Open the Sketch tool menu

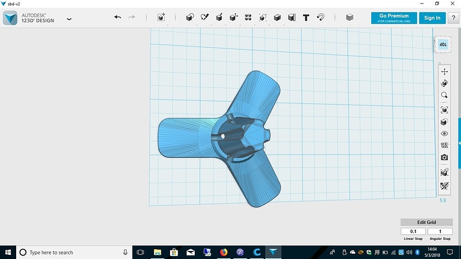205,17
